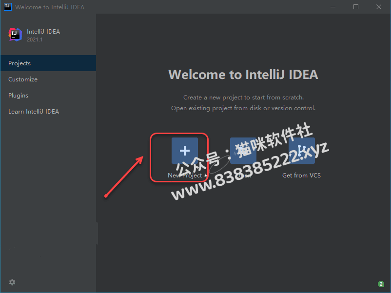This screenshot has width=391, height=293.
Task: Go to Learn IntelliJ IDEA tab
Action: point(48,112)
